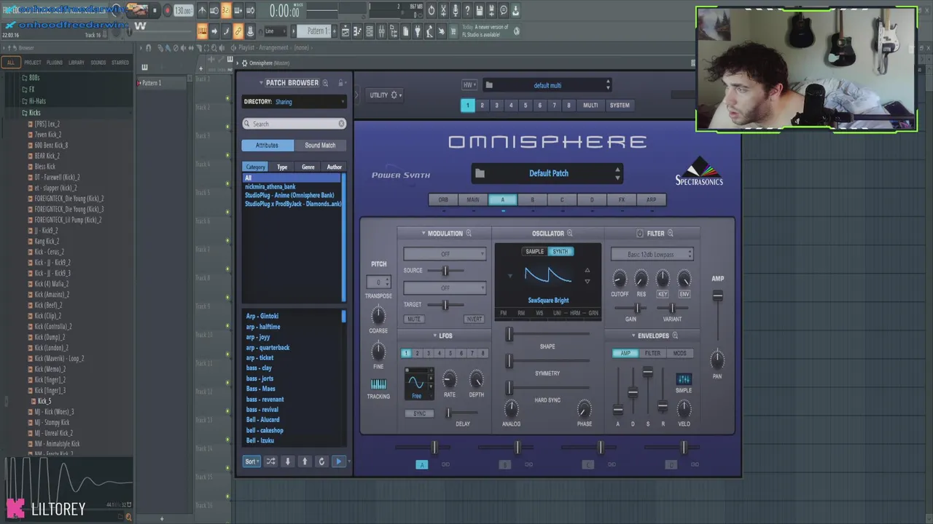Select 'bass - revenant' patch
933x524 pixels.
coord(265,400)
